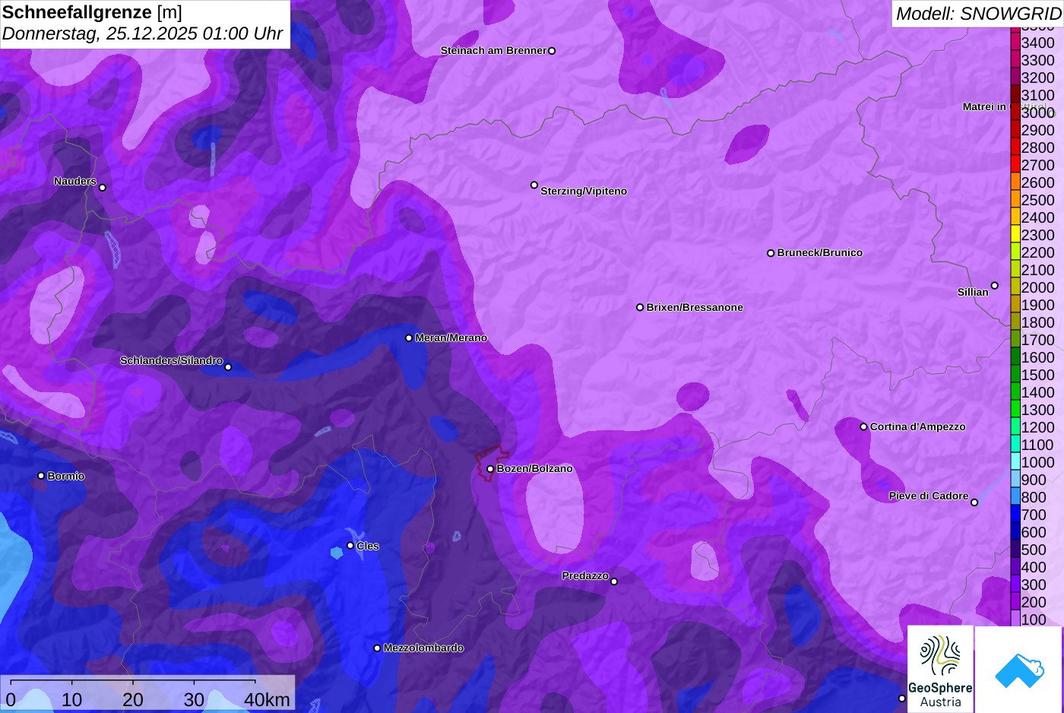Select the Cortina d'Ampezzo marker dot

(863, 427)
